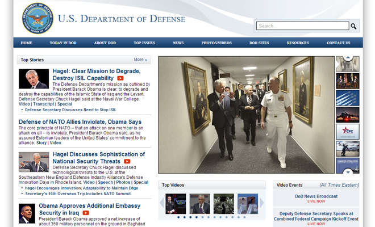Open the ABOUT DOD menu
This screenshot has width=375, height=227.
pos(105,43)
